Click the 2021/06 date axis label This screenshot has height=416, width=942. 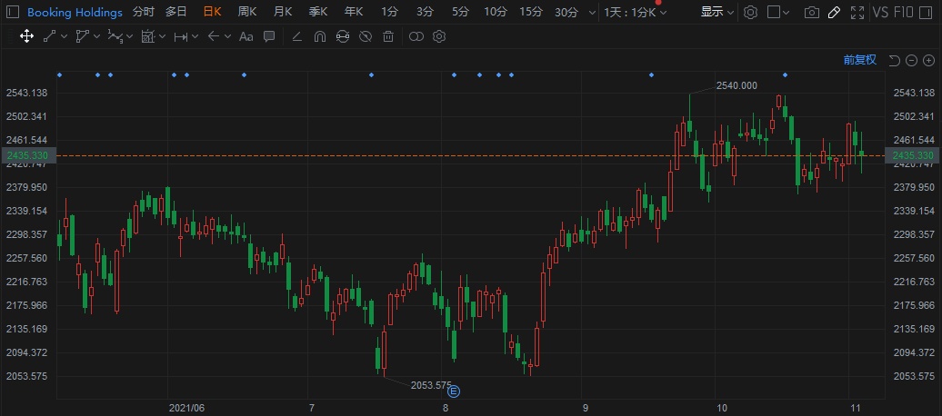[x=186, y=408]
